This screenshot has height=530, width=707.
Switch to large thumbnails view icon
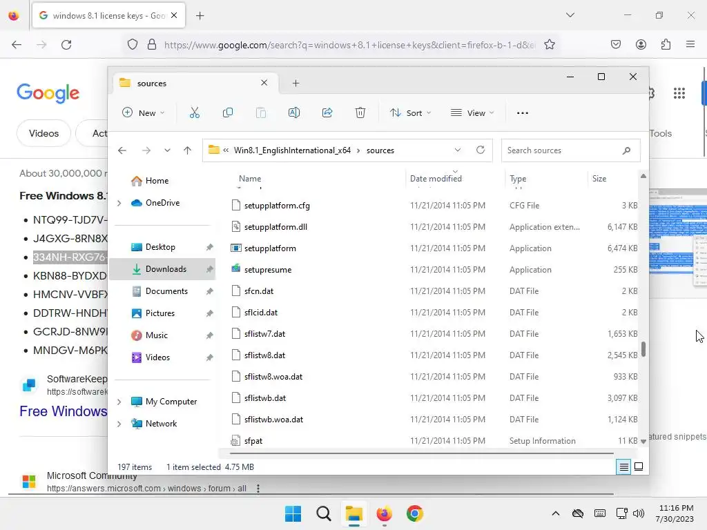click(x=639, y=467)
